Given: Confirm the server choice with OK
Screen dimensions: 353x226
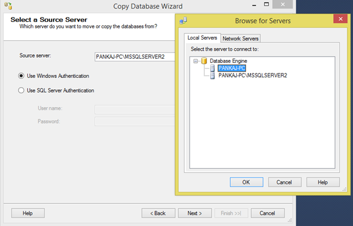Looking at the screenshot, I should point(246,182).
